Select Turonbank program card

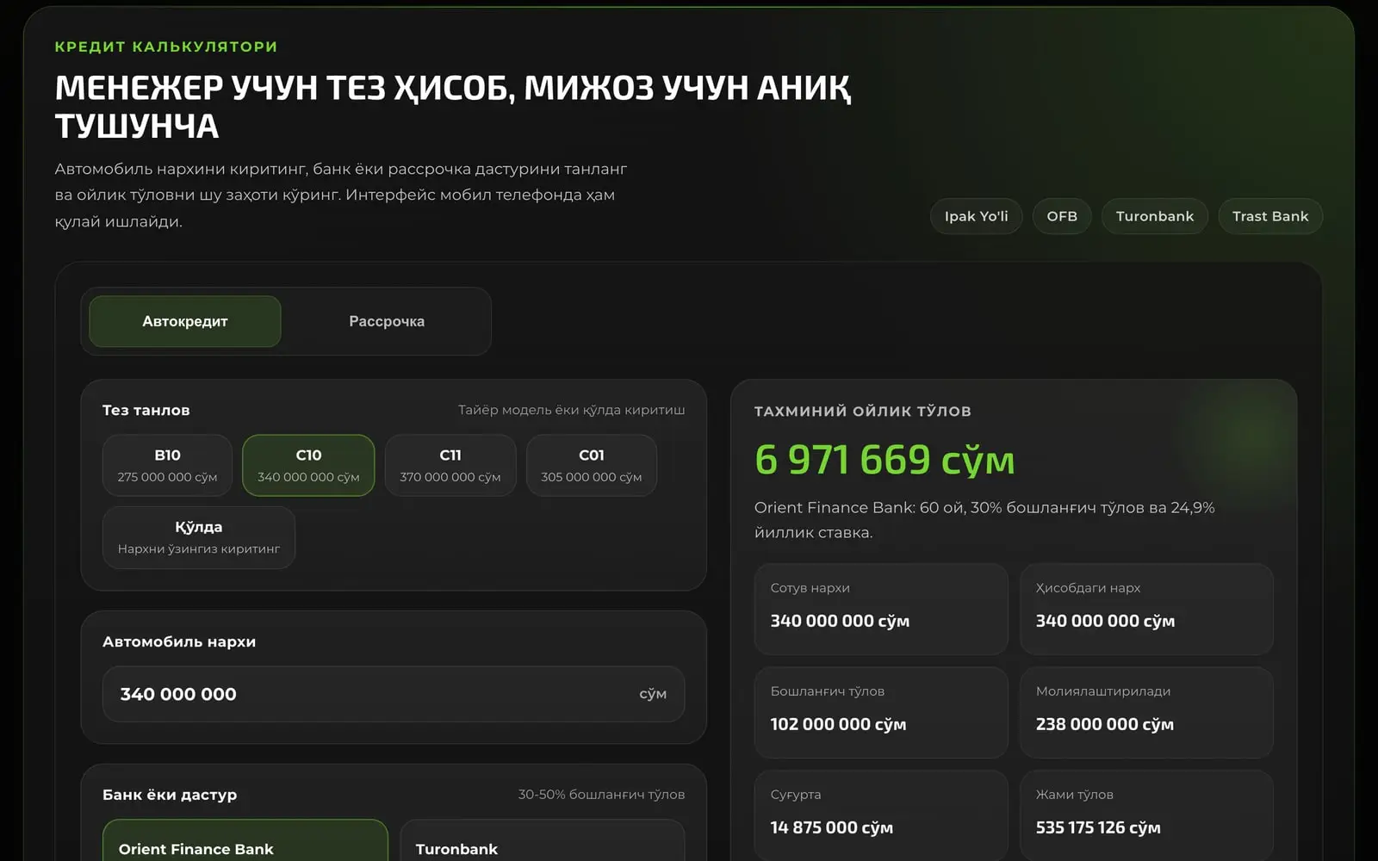coord(543,840)
